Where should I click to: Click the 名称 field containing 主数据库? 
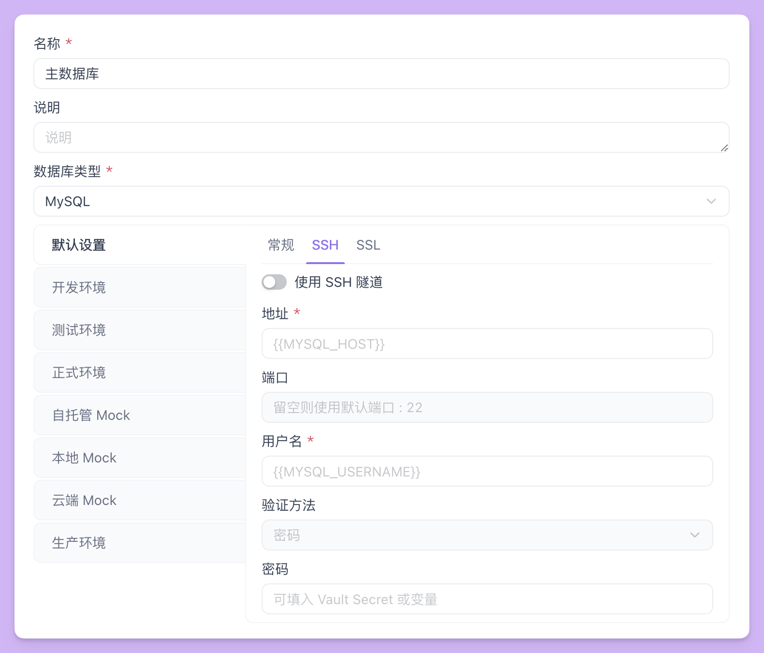point(381,74)
